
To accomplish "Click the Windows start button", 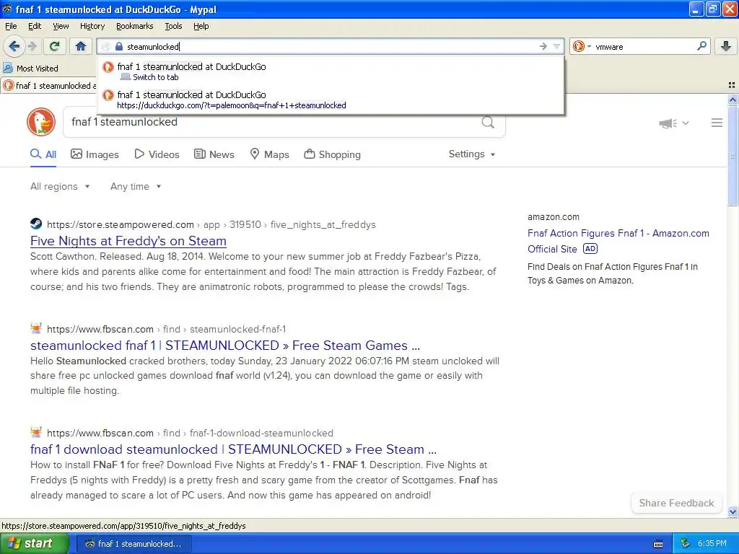I will 33,544.
